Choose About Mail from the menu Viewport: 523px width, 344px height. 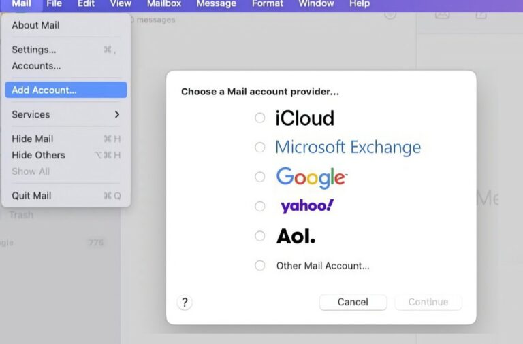(66, 25)
